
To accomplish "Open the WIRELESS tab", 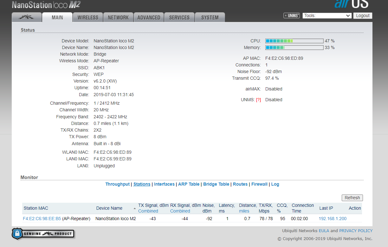I will [x=88, y=17].
